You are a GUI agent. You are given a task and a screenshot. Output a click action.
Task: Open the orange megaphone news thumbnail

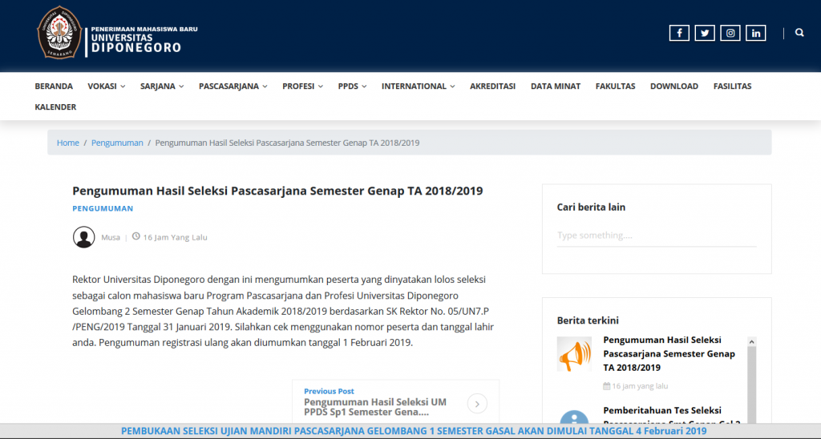[x=574, y=353]
